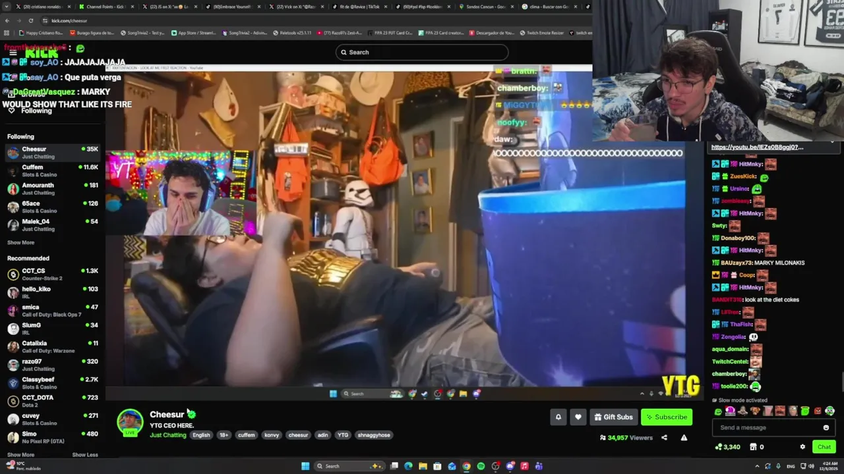
Task: Toggle stream notifications with the bell icon
Action: tap(558, 417)
